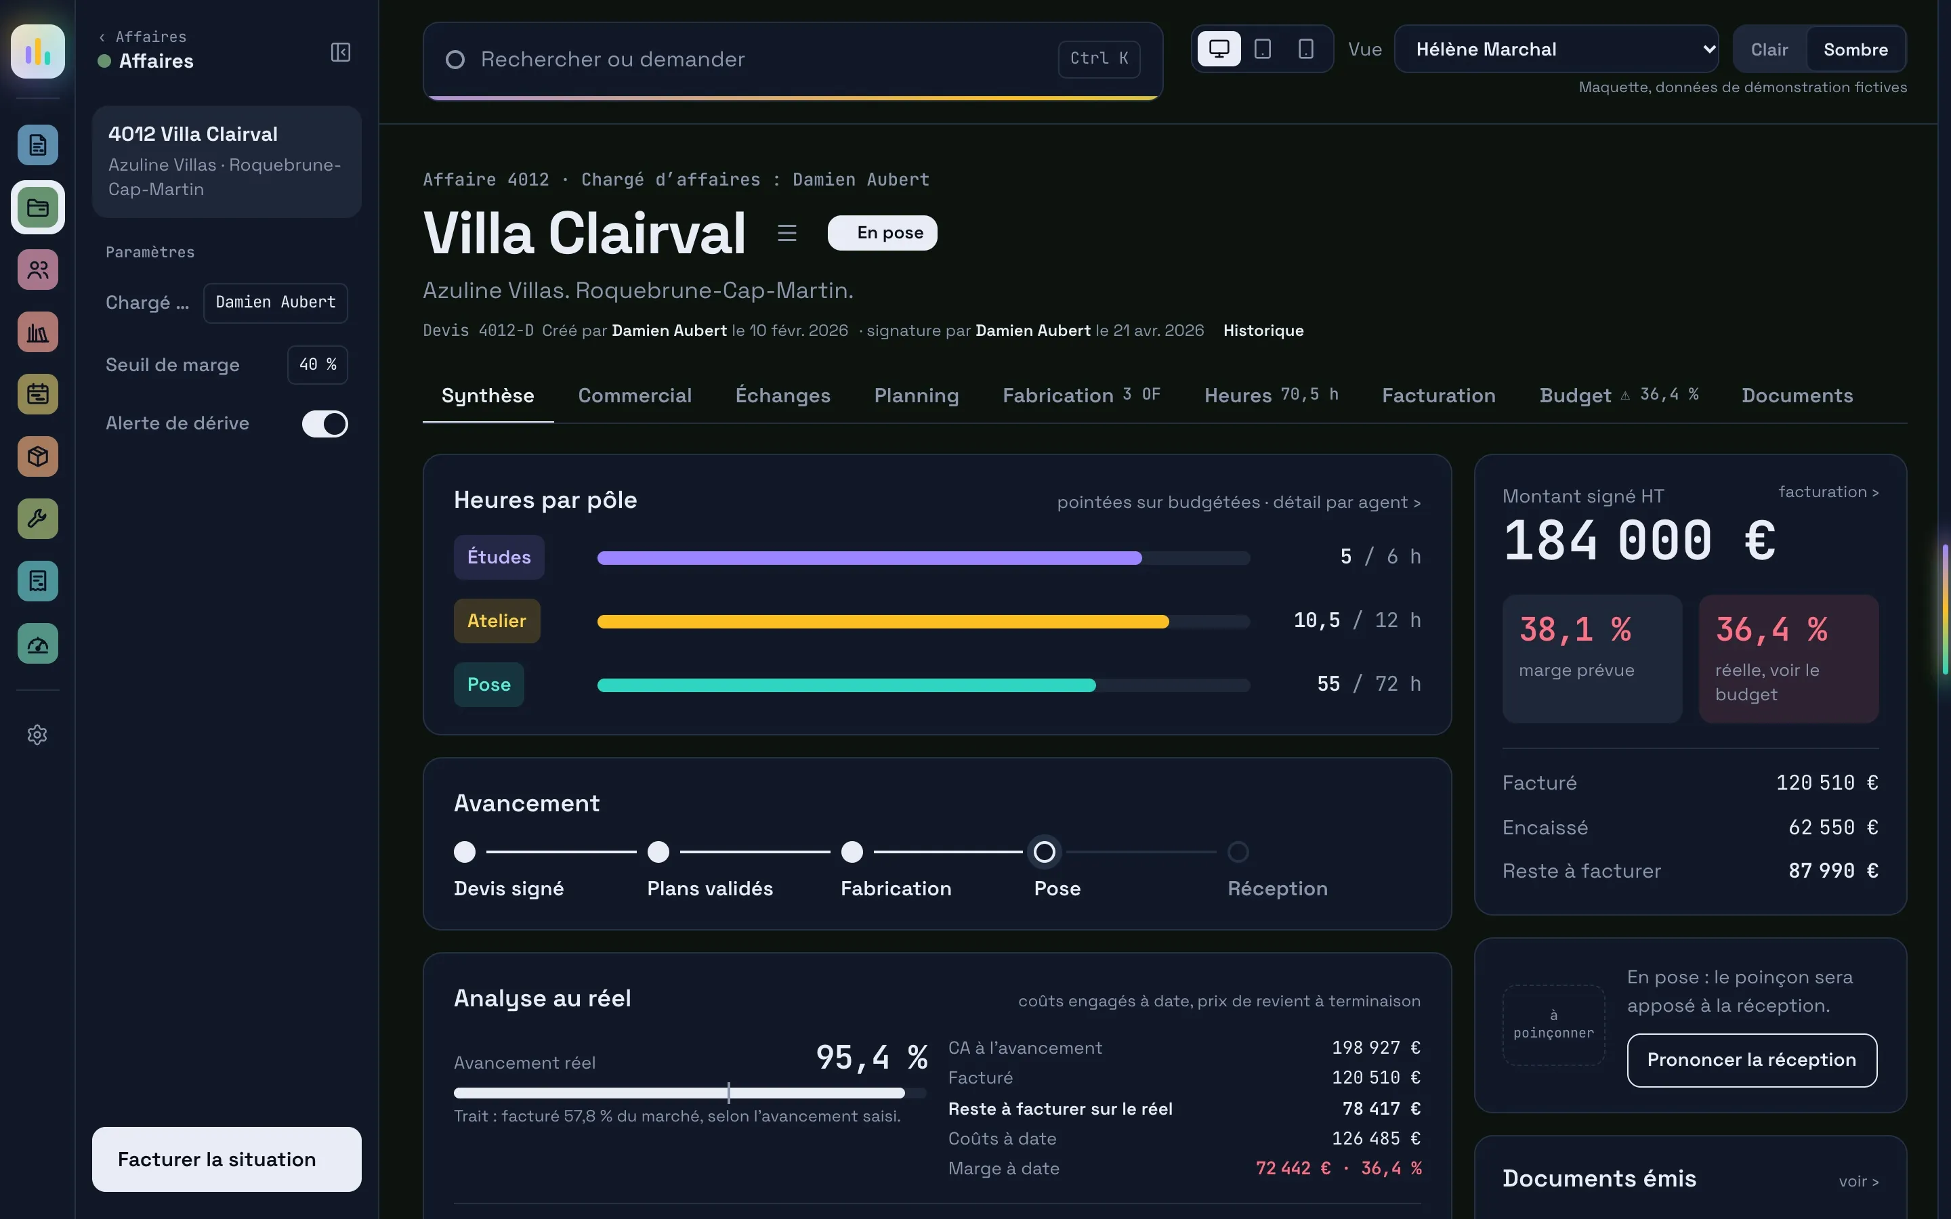Open the document (devis) sidebar icon
Image resolution: width=1951 pixels, height=1219 pixels.
[x=38, y=145]
